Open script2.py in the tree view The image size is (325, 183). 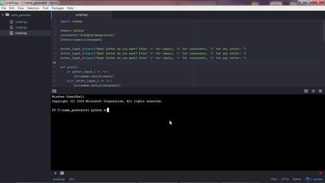21,27
